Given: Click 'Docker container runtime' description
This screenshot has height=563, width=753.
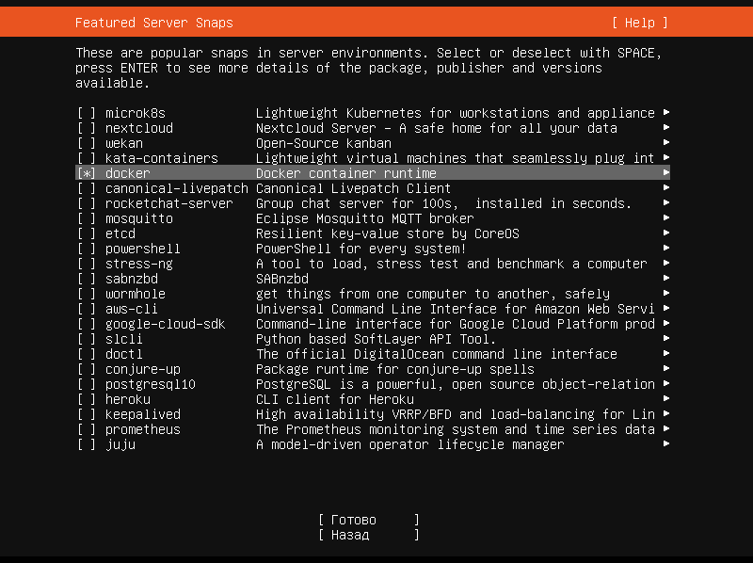Looking at the screenshot, I should pos(346,173).
